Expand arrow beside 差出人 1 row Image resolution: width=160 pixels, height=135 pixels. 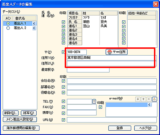coord(34,24)
